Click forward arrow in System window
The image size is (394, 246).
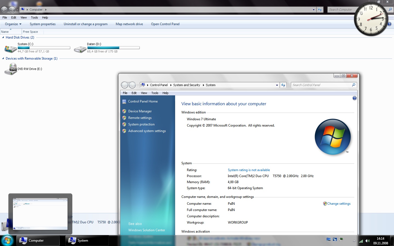coord(132,85)
